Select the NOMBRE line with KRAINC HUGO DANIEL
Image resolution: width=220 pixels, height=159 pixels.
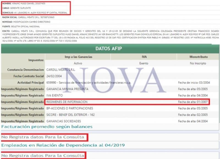(x=24, y=4)
